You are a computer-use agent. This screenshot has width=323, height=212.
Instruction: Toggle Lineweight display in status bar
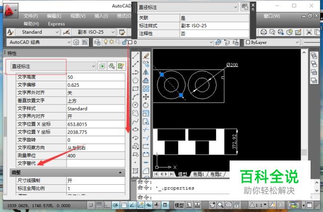[157, 205]
